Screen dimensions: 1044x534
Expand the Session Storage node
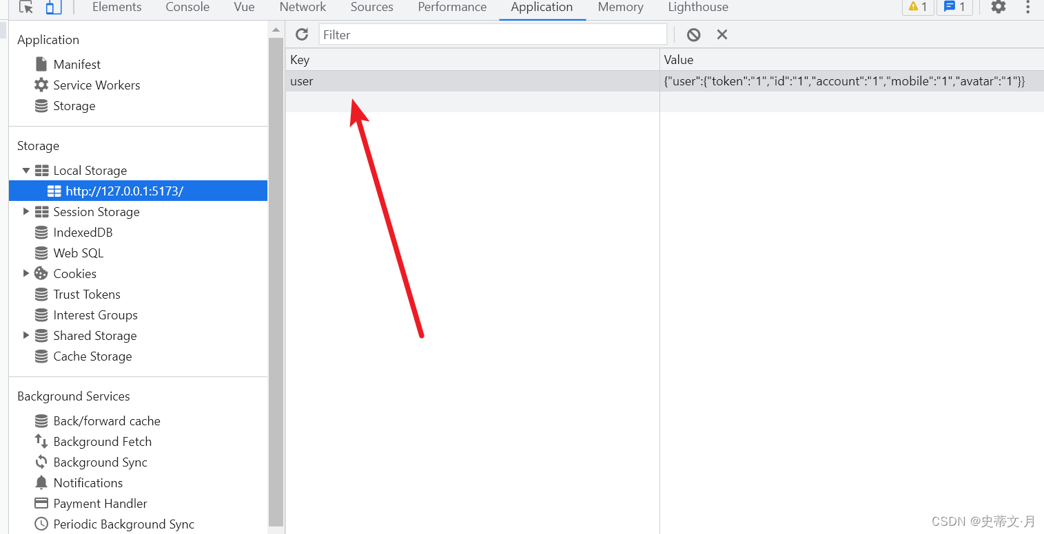(x=26, y=211)
